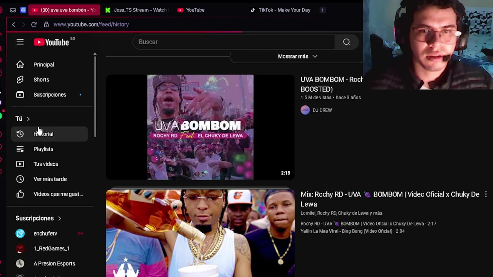
Task: Play the Mix Rochy RD thumbnail
Action: 200,233
